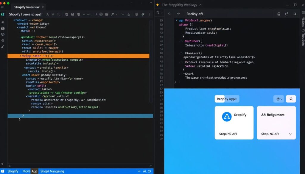Close the 'The Sieppiflty WeKxayy' tab
The width and height of the screenshot is (305, 174).
tap(200, 5)
